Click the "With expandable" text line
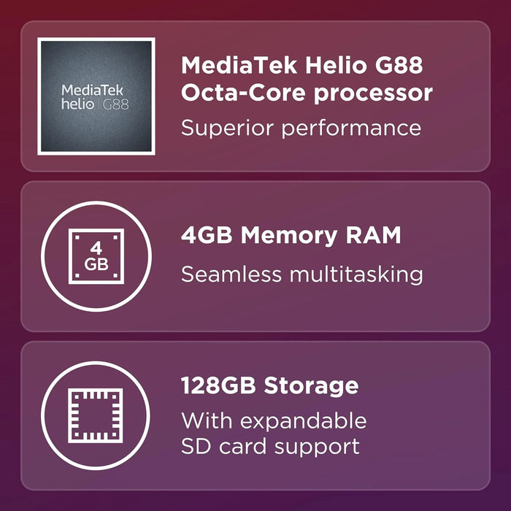 click(274, 420)
